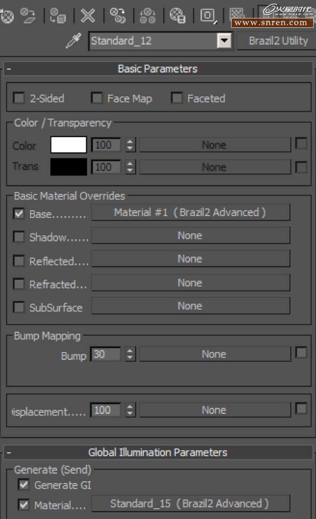Image resolution: width=316 pixels, height=519 pixels.
Task: Click the Bump amount spinner arrows
Action: [130, 354]
